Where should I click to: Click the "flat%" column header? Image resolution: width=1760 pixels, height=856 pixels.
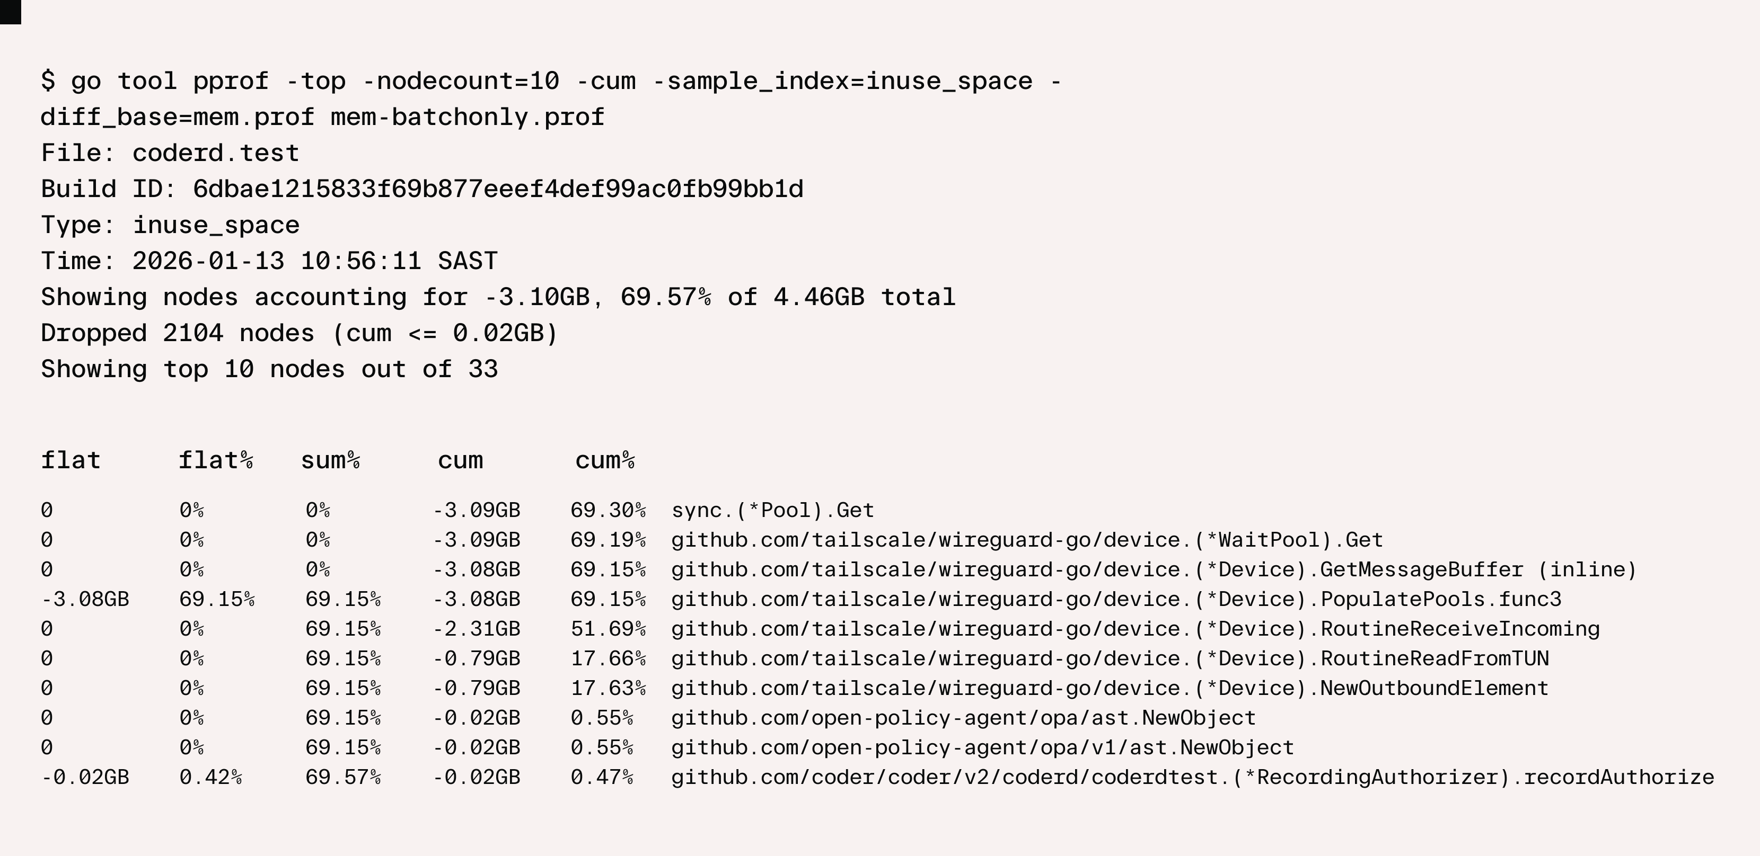pyautogui.click(x=216, y=461)
